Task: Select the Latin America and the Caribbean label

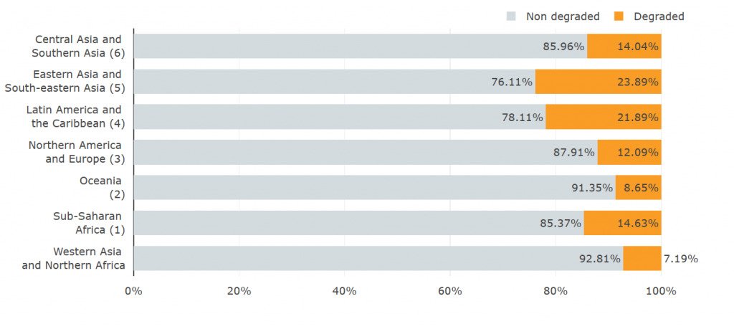Action: pyautogui.click(x=74, y=117)
